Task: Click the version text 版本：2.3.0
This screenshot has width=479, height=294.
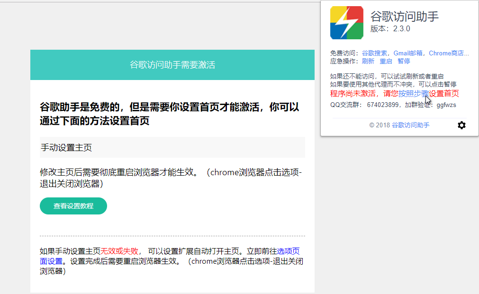Action: click(390, 29)
